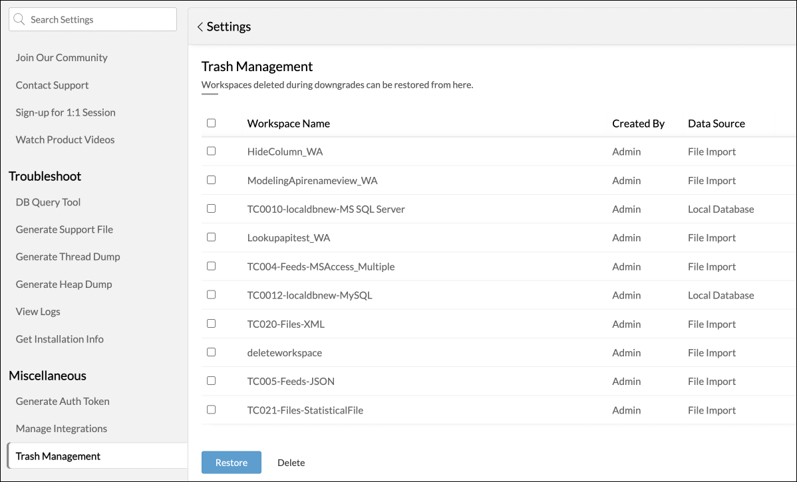Go to View Logs
Viewport: 797px width, 482px height.
click(38, 311)
